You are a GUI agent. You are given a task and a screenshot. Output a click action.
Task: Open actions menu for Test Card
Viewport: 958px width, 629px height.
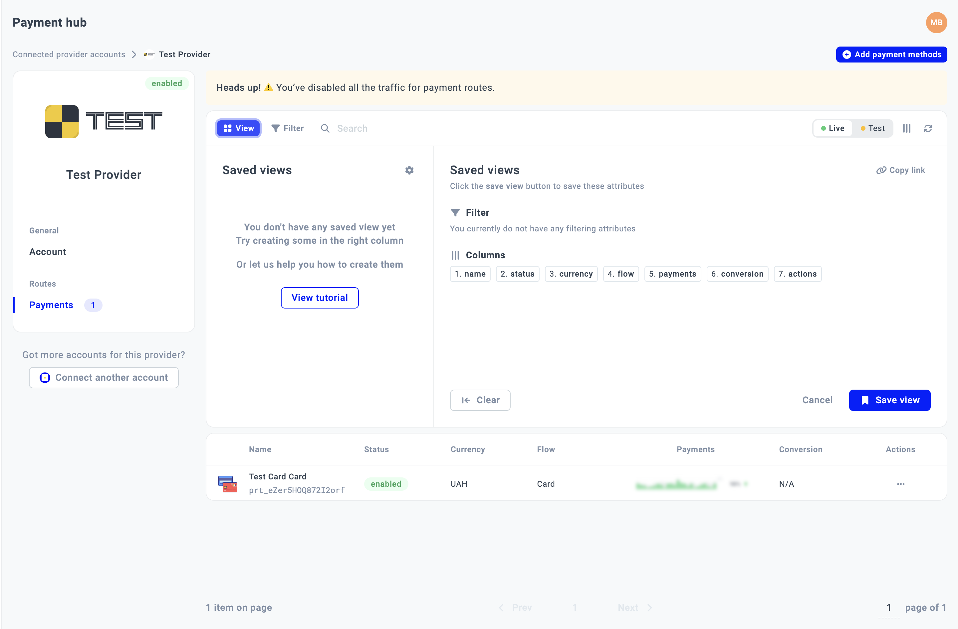(x=900, y=484)
